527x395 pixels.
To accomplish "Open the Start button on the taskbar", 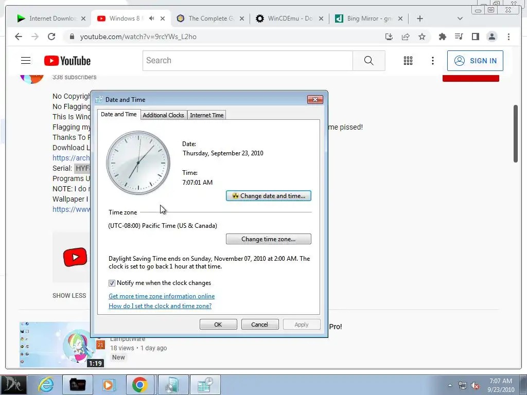I will tap(13, 385).
